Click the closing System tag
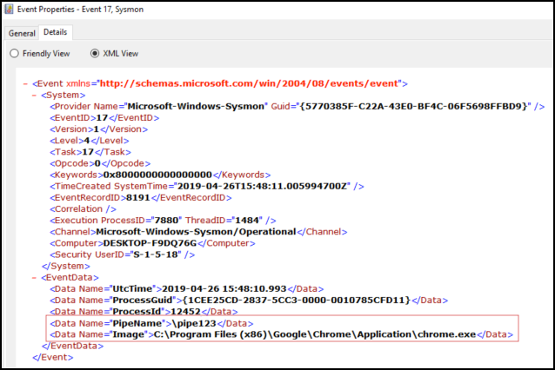The height and width of the screenshot is (370, 555). 66,266
